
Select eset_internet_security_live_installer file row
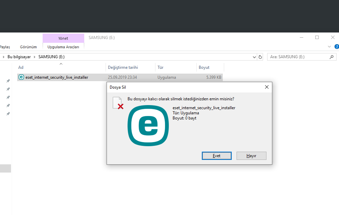tap(120, 77)
